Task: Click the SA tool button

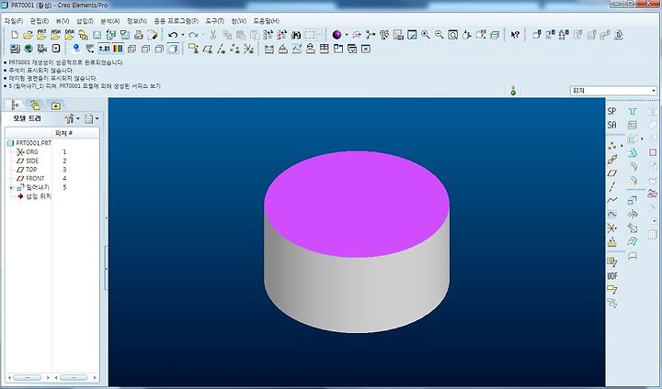Action: (611, 125)
